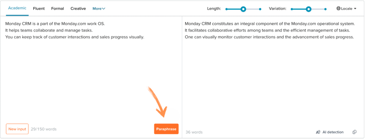Click the globe icon beside Locale
The height and width of the screenshot is (139, 365).
(339, 9)
